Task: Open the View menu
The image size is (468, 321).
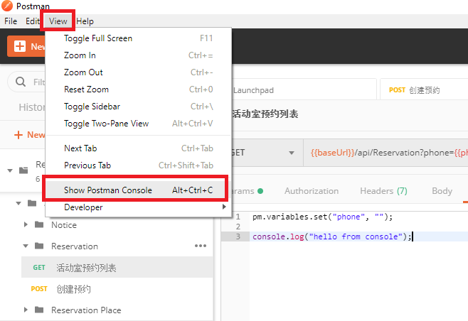Action: coord(58,21)
